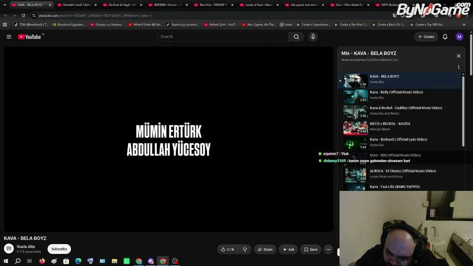Click the 'KAVA - BELA BOYZ' video title
This screenshot has height=266, width=473.
coord(25,238)
